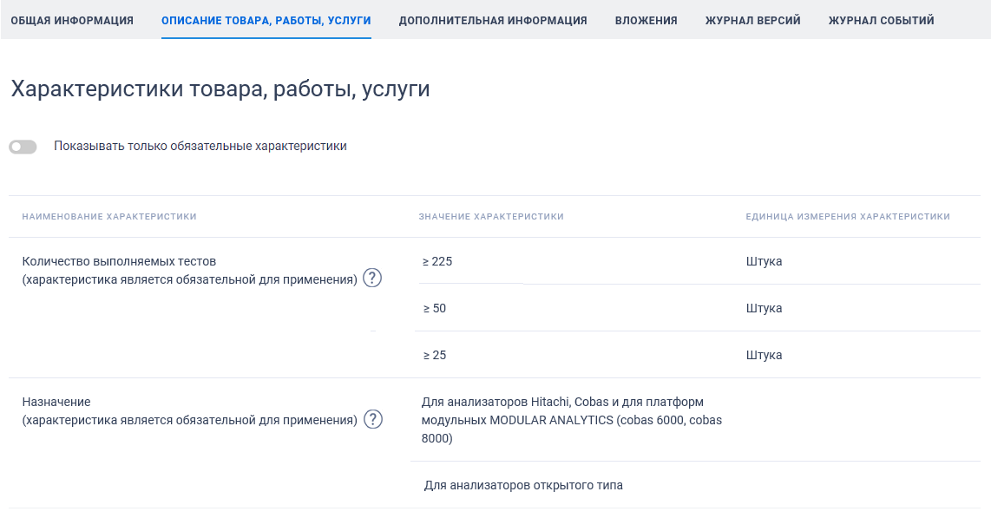Select Описание товара, работы, услуги tab
Screen dimensions: 991x518
coord(266,20)
